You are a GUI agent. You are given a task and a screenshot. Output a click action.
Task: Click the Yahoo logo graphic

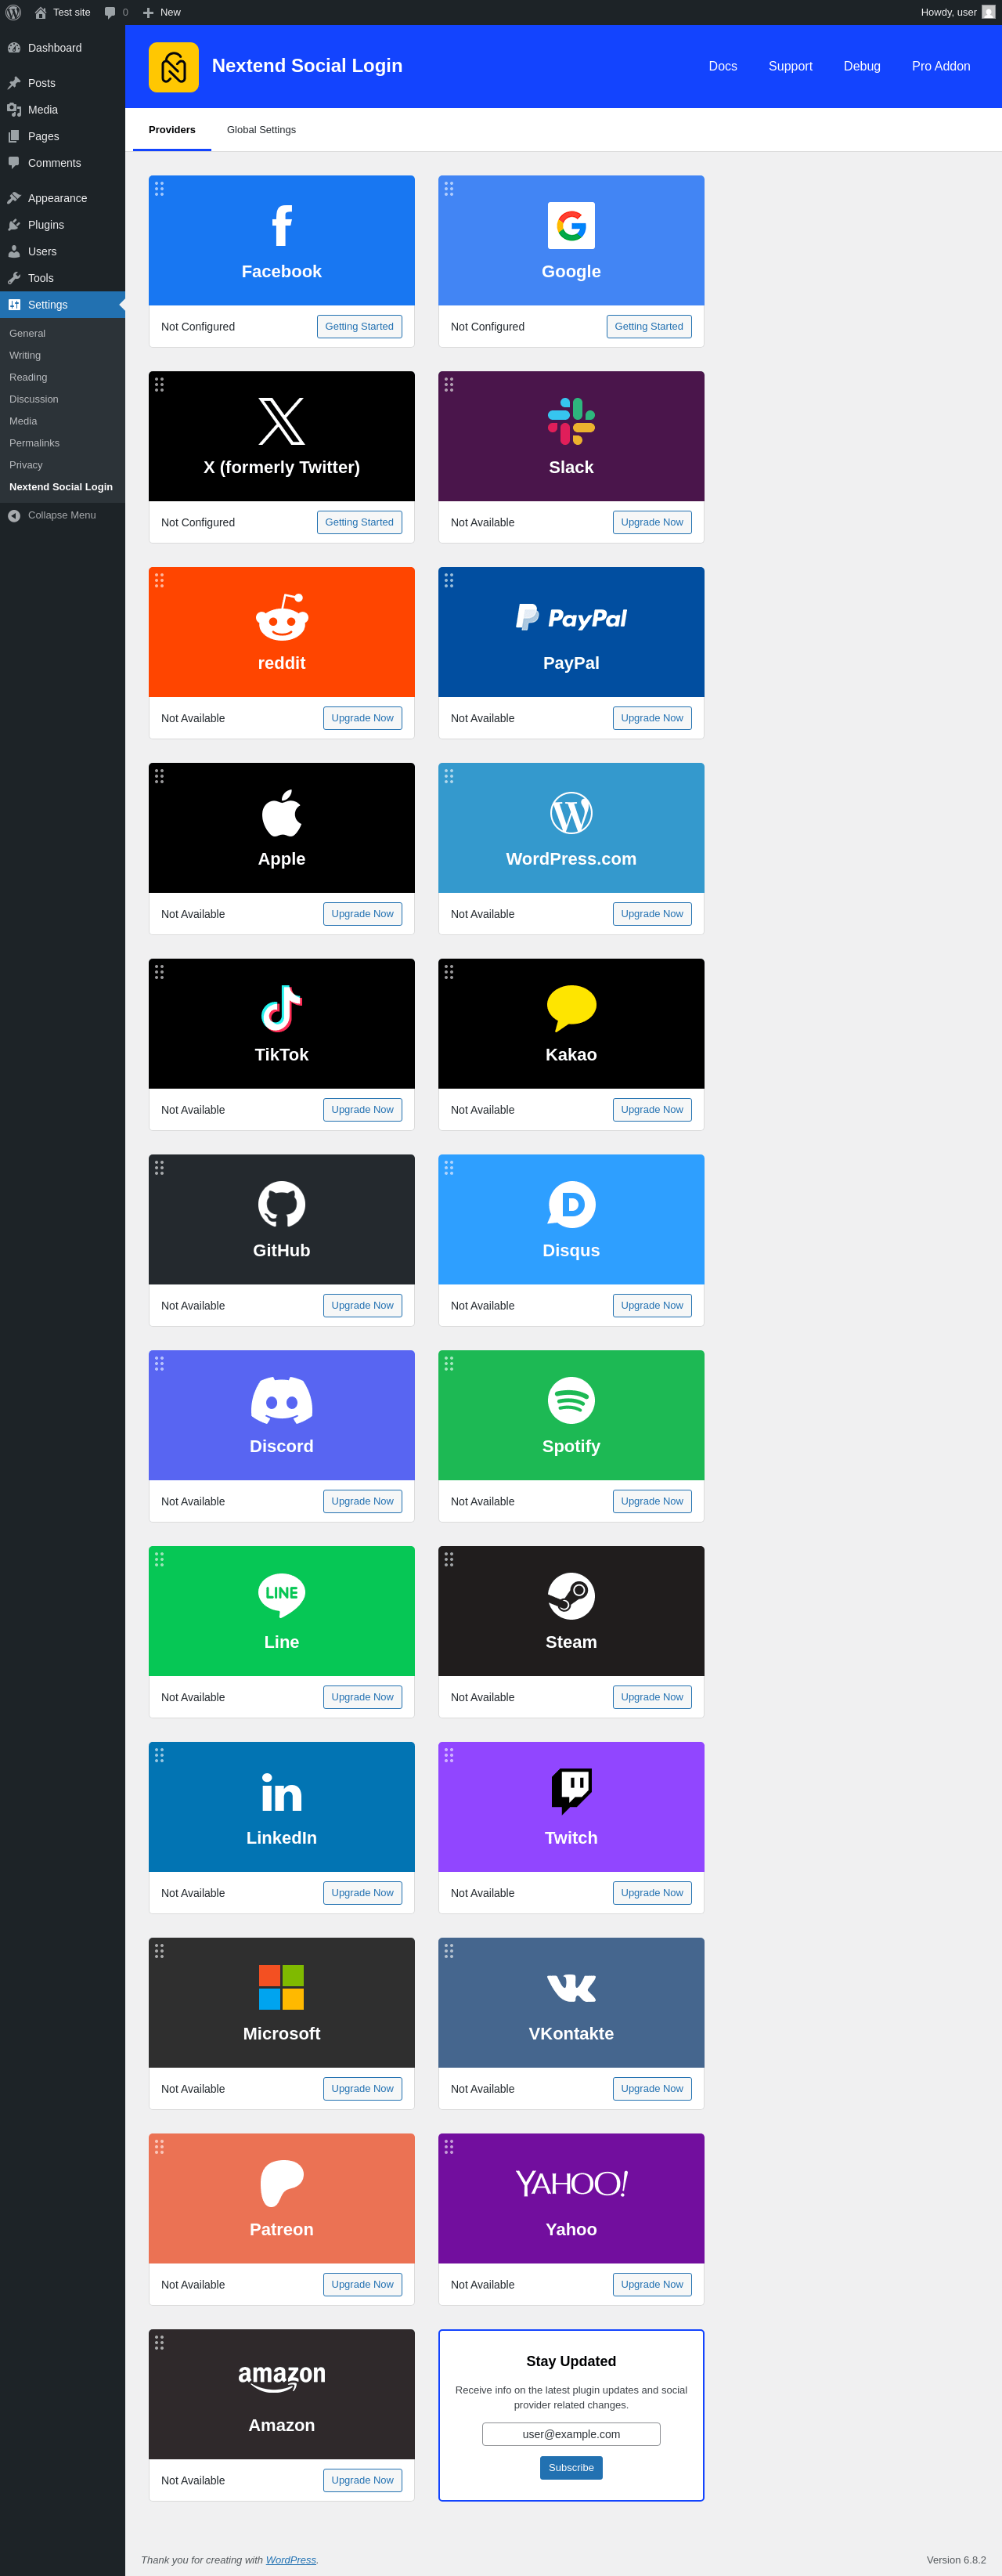pos(571,2183)
